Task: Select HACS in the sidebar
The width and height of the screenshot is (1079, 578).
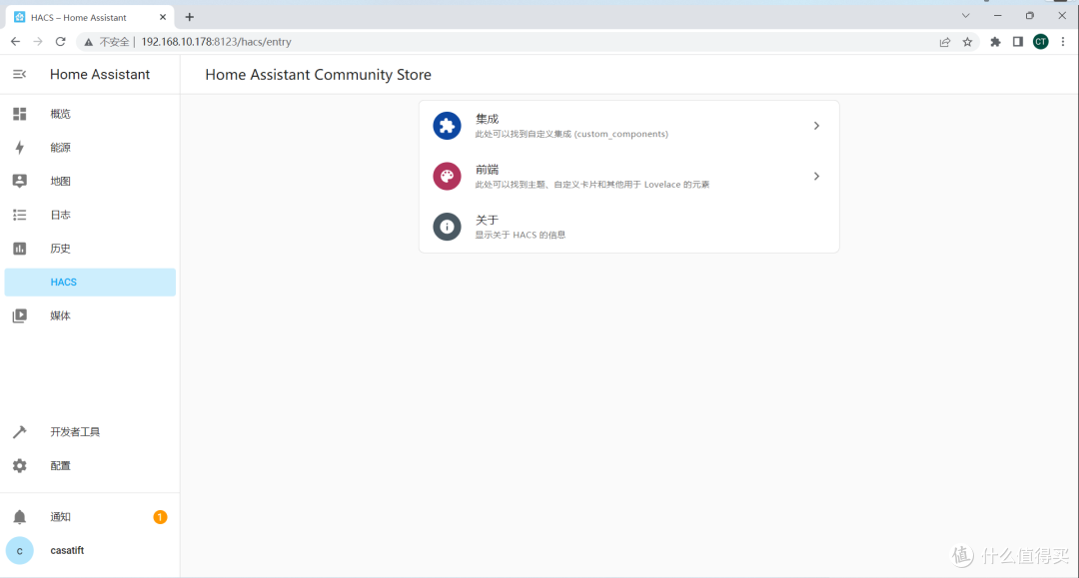Action: coord(89,283)
